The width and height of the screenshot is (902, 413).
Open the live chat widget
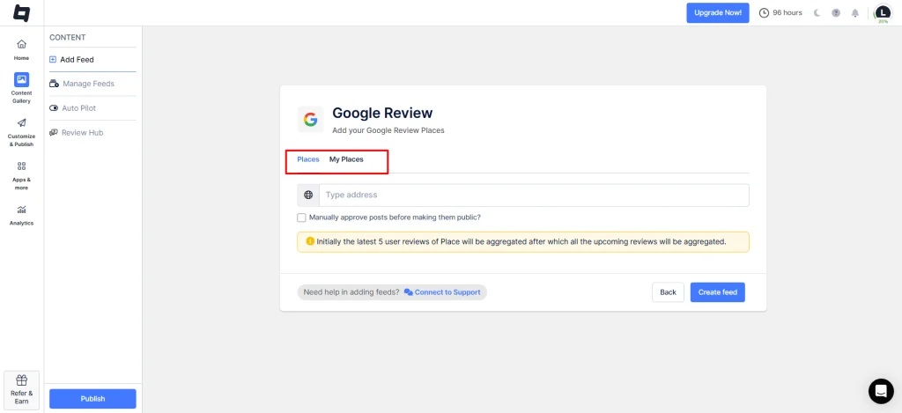[x=881, y=391]
